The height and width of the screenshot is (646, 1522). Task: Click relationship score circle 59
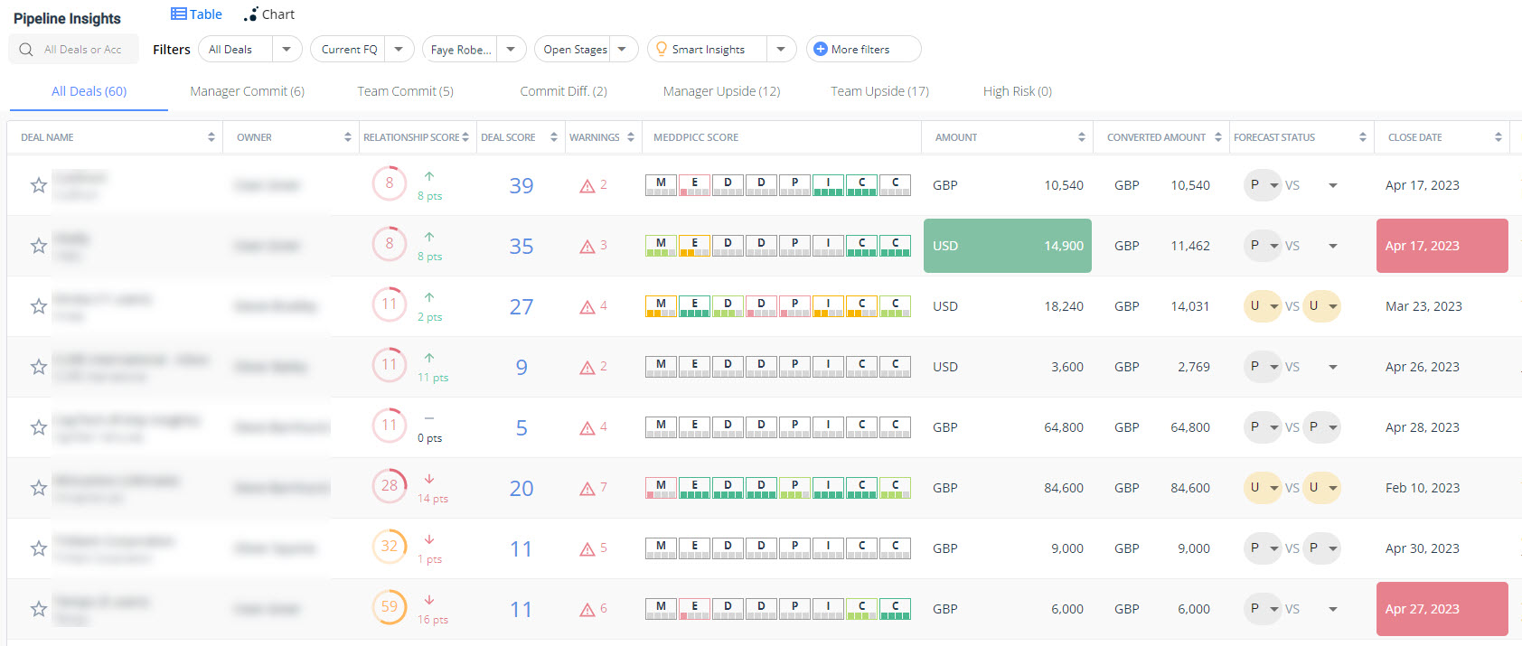(x=390, y=607)
